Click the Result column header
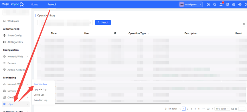Viewport: 247px width, 112px height. 239,33
